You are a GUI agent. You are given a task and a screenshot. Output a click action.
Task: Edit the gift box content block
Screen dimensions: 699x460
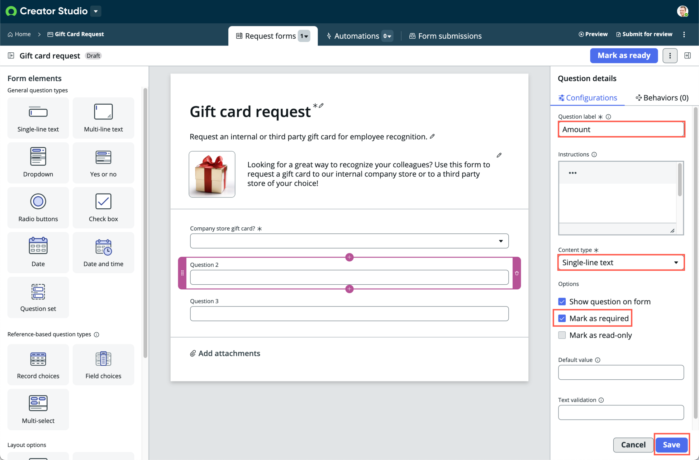coord(499,155)
